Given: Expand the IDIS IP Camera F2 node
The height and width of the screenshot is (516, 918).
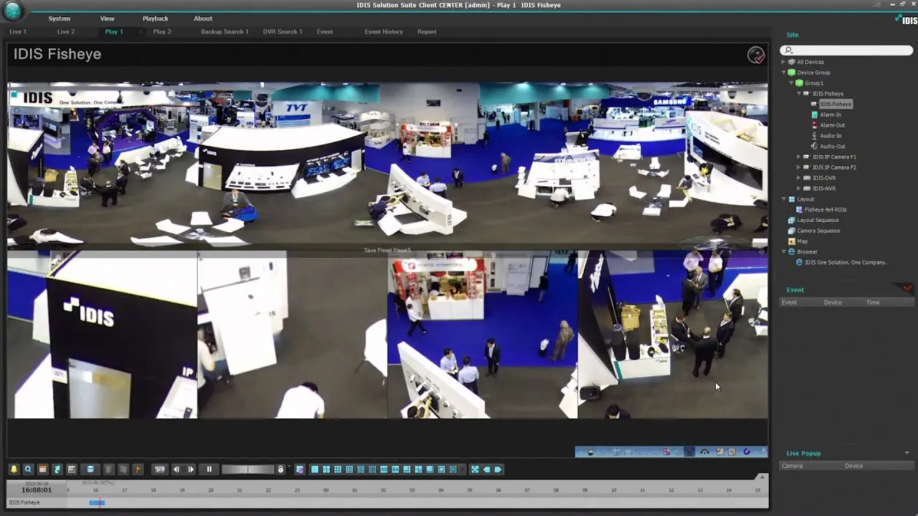Looking at the screenshot, I should pos(799,168).
